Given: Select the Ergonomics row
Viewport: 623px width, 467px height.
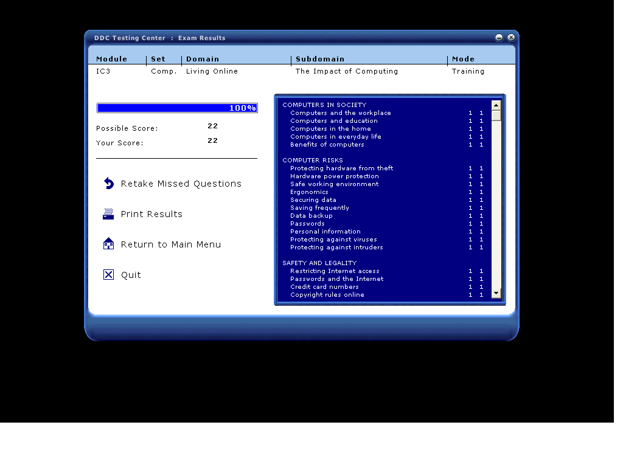Looking at the screenshot, I should [386, 192].
